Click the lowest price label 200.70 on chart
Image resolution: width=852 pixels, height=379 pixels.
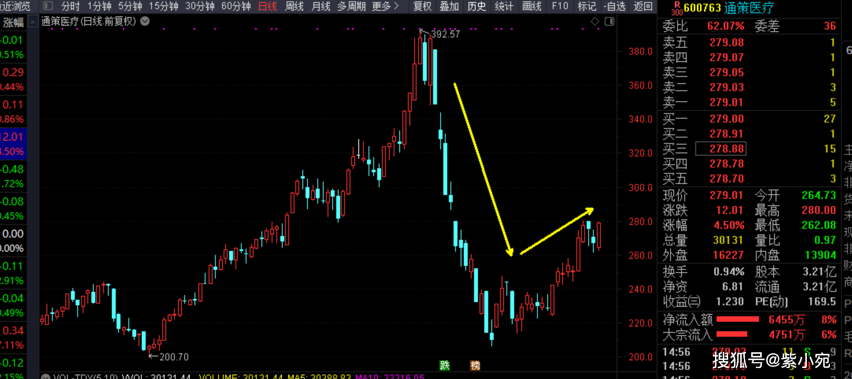pyautogui.click(x=174, y=357)
